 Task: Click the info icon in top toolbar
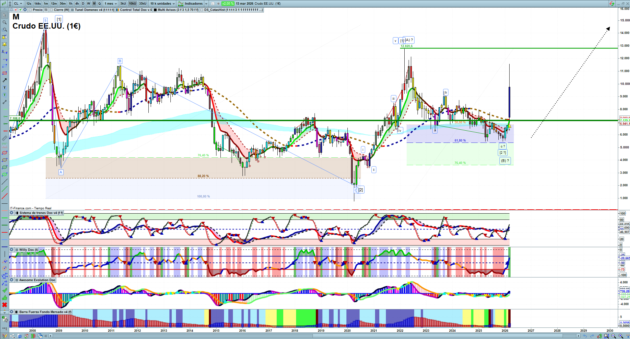pyautogui.click(x=213, y=4)
